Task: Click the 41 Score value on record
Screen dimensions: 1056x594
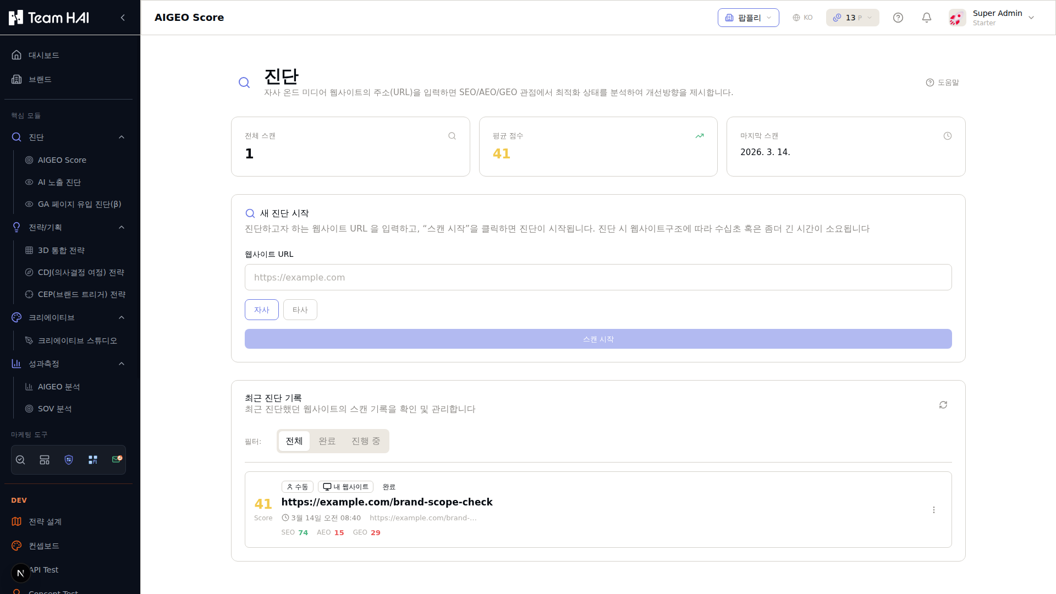Action: click(x=263, y=504)
